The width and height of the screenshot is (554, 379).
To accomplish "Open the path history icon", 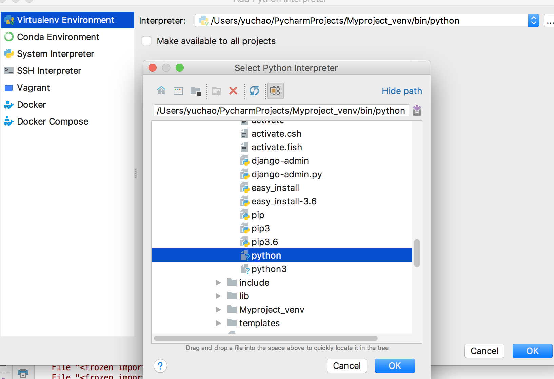I will coord(417,110).
